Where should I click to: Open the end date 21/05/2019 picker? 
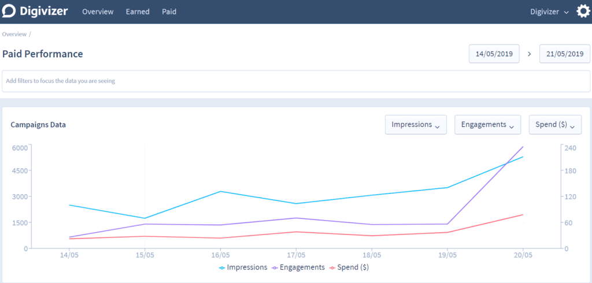tap(564, 54)
